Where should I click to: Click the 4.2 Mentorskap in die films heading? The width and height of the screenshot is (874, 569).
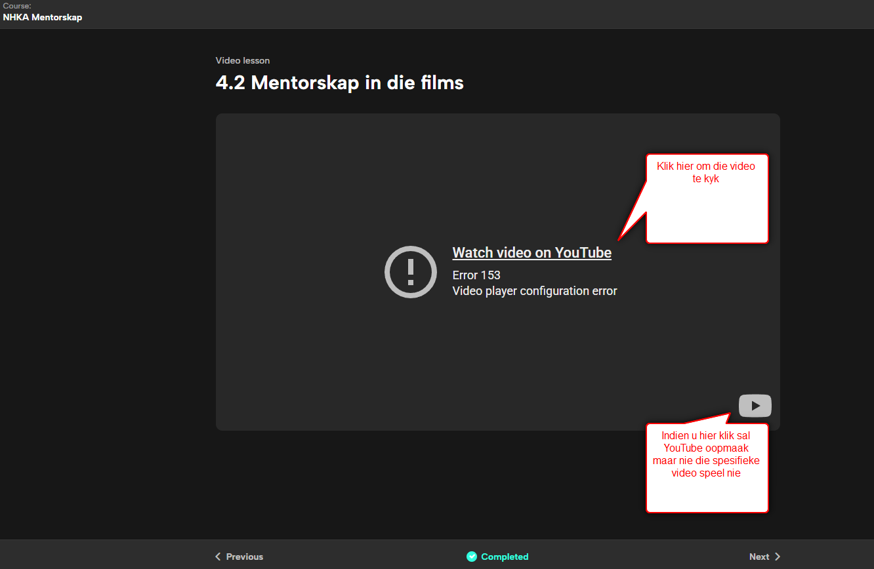point(339,83)
